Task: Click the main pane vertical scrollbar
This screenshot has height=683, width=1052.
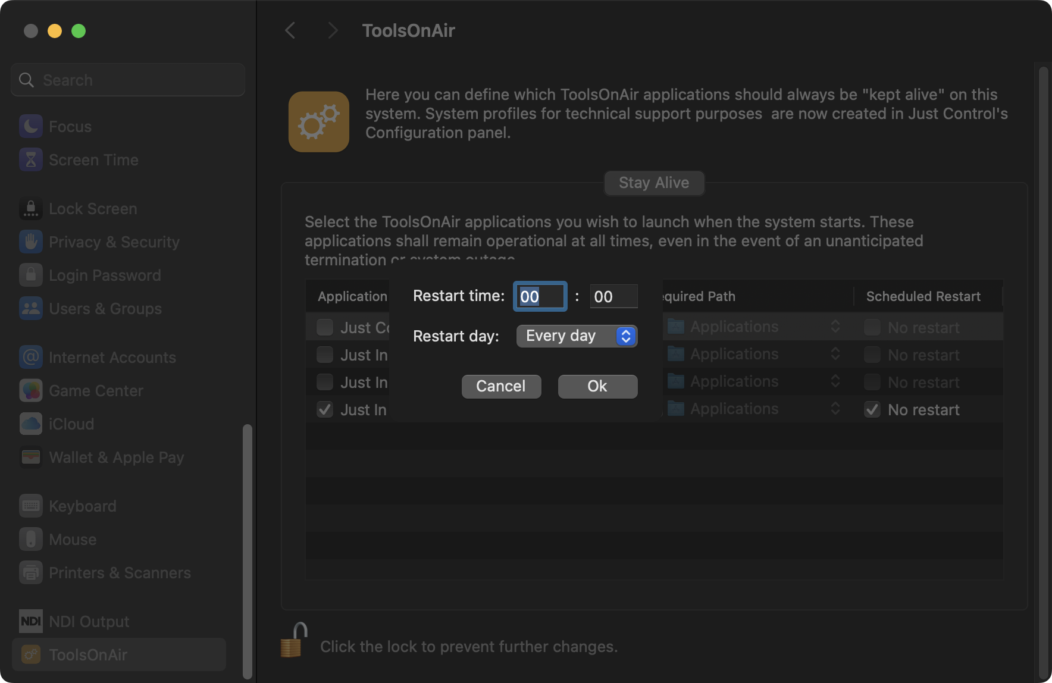Action: 1043,373
